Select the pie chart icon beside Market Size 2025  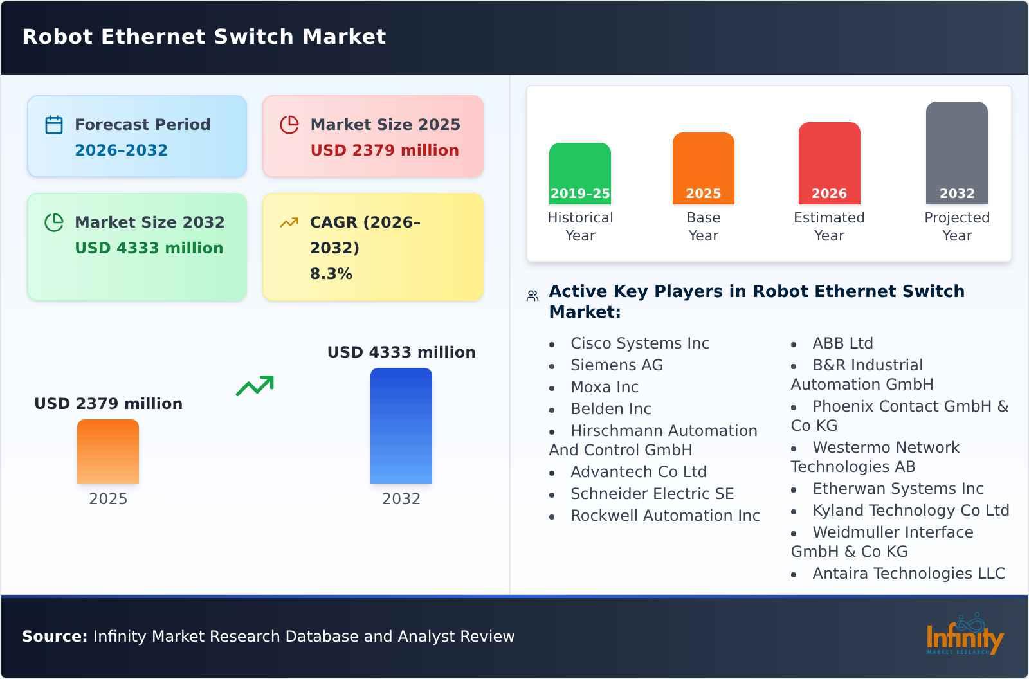click(x=290, y=124)
